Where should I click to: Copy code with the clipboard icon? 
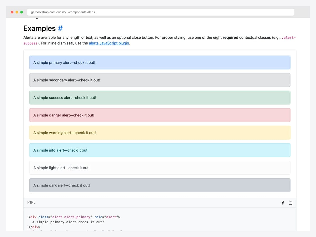click(290, 203)
